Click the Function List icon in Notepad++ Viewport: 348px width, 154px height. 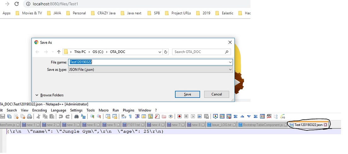(157, 116)
